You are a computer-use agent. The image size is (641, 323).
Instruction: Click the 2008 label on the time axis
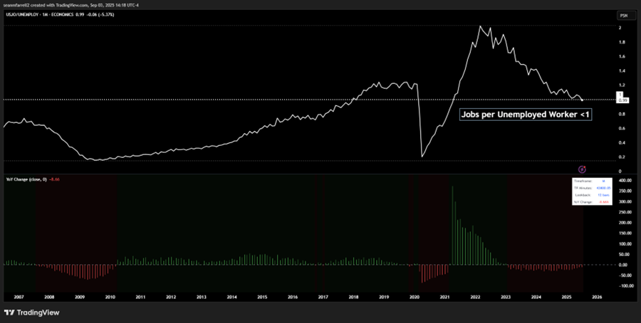[x=49, y=297]
